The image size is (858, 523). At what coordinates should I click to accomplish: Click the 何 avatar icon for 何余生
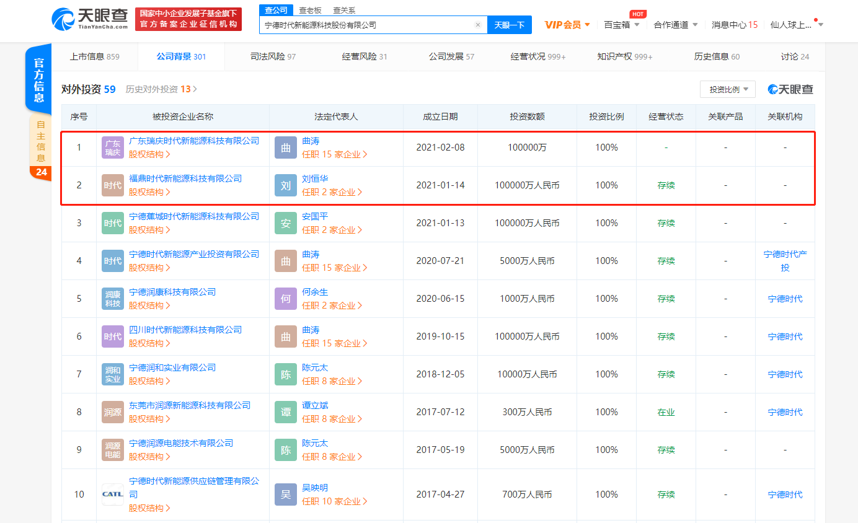pyautogui.click(x=286, y=299)
